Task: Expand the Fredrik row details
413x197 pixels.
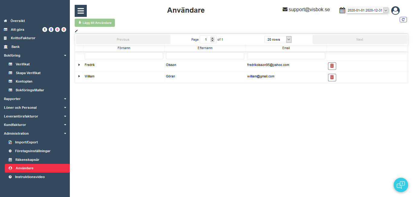Action: point(79,65)
